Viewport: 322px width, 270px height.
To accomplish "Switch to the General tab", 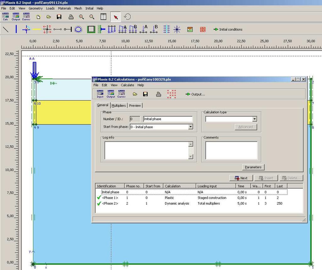I will coord(103,105).
